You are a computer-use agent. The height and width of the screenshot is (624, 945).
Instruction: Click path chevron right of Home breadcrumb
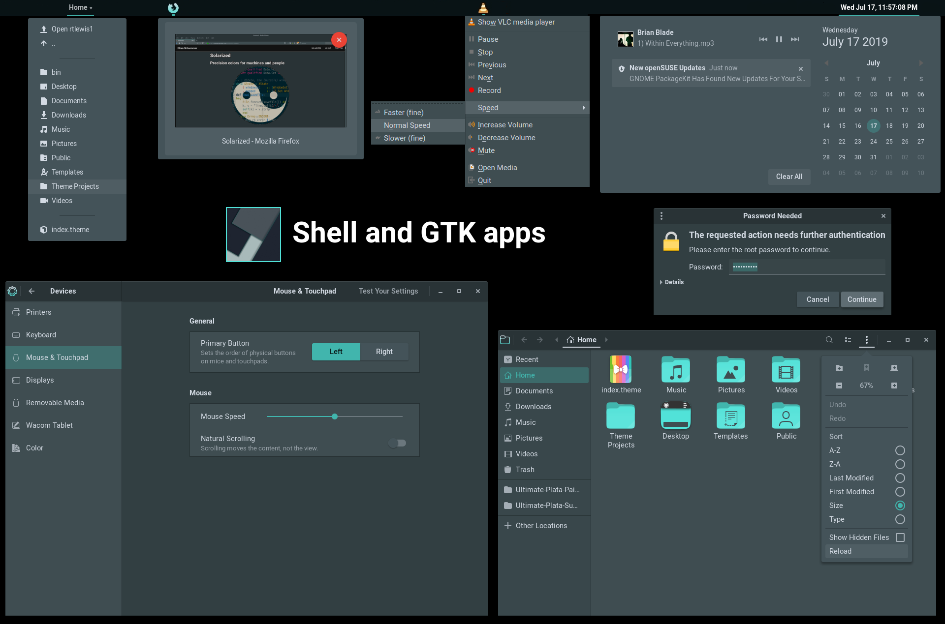[x=606, y=340]
